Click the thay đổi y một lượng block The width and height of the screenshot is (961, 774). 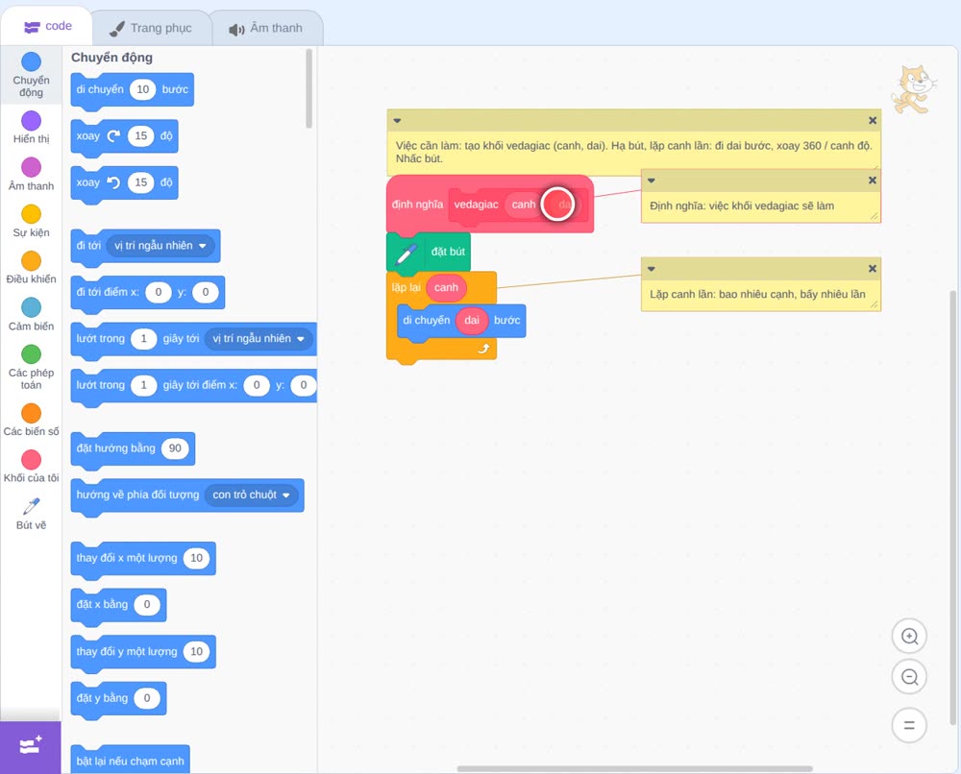(143, 652)
